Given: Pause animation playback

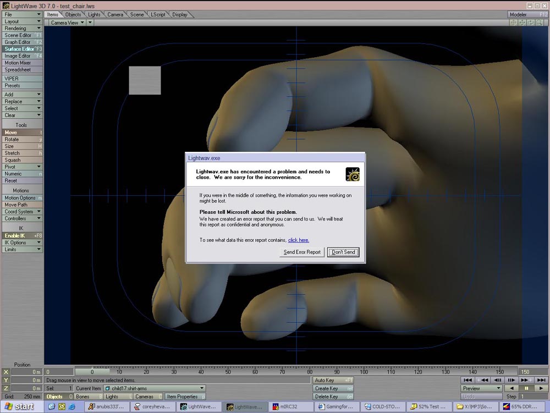Looking at the screenshot, I should click(526, 388).
